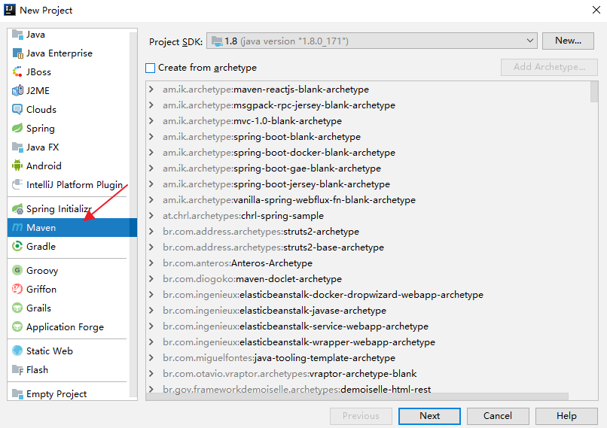The width and height of the screenshot is (607, 428).
Task: Expand msgpack-rpc-jersey-blank-archetype node
Action: click(151, 105)
